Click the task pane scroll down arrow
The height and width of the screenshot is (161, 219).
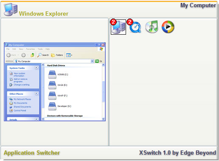point(43,119)
